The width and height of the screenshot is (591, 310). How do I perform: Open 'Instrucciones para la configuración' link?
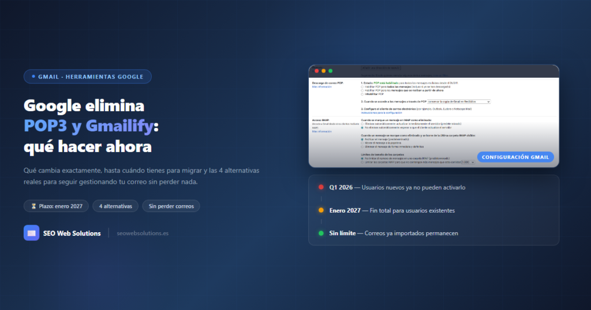click(x=381, y=113)
